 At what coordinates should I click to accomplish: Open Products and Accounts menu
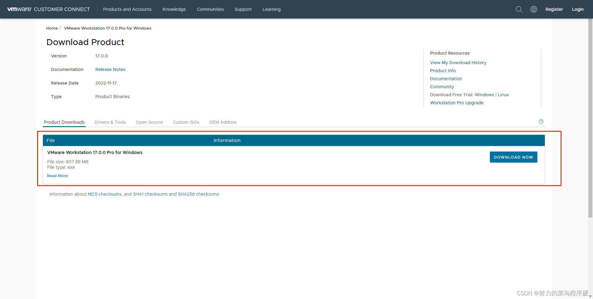127,9
